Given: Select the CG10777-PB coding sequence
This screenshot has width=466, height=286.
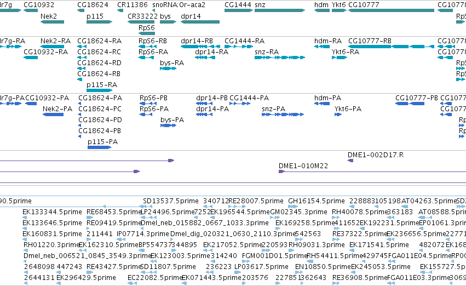Looking at the screenshot, I should [410, 104].
